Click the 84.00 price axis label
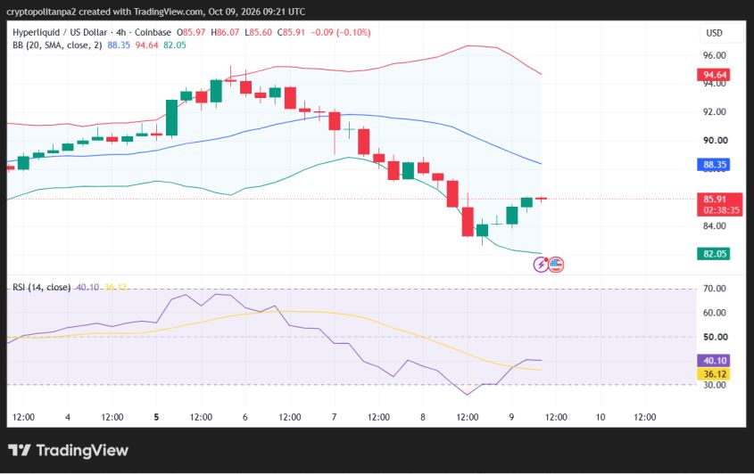This screenshot has height=474, width=754. 715,225
